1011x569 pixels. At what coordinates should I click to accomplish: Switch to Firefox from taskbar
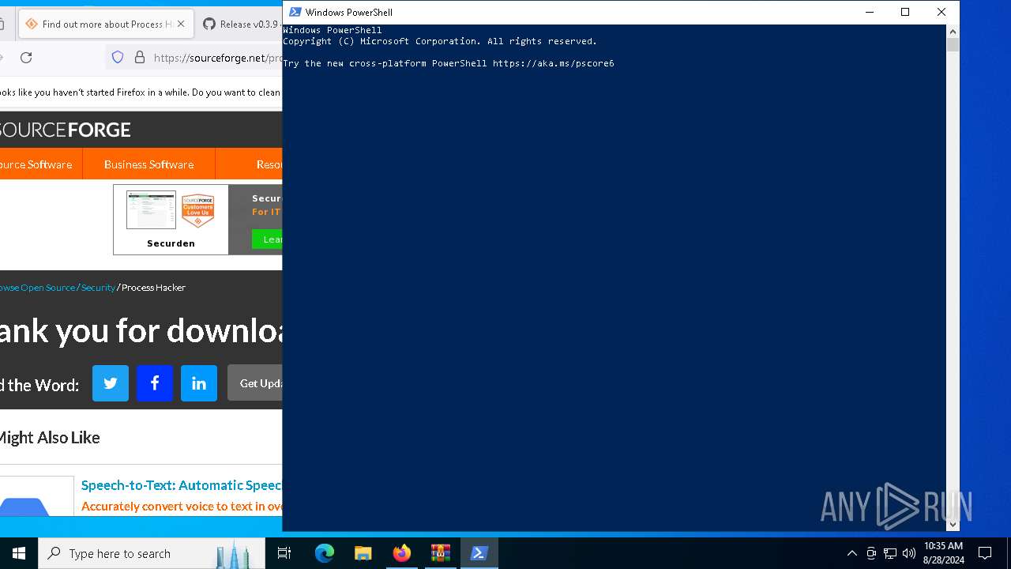(402, 553)
